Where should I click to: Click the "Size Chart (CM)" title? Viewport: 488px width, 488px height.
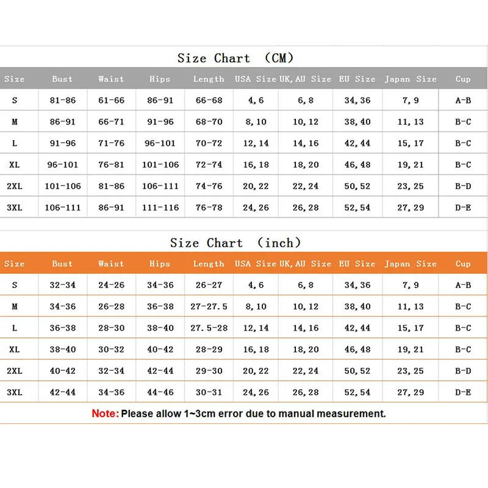click(235, 59)
